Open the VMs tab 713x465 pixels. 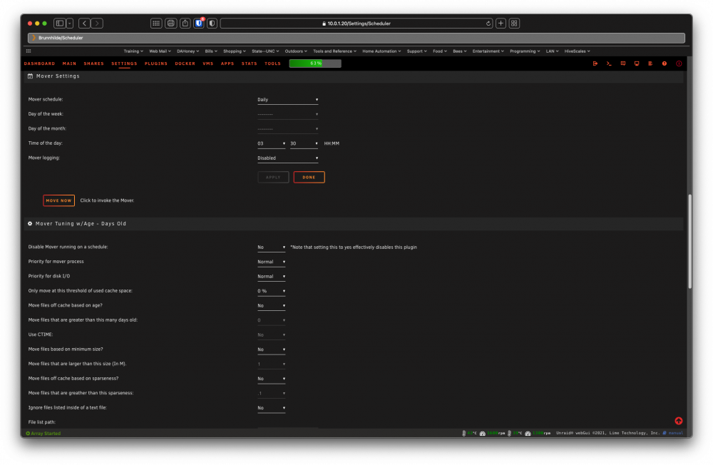[x=208, y=63]
